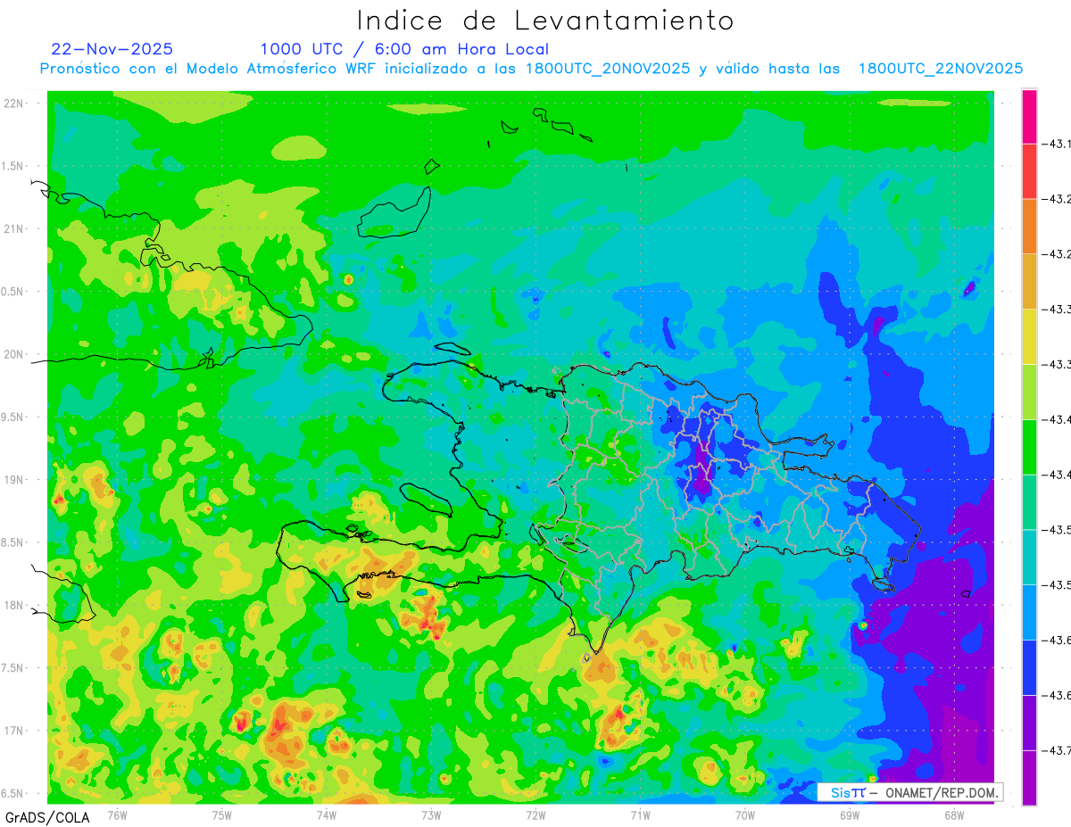Click the '69W' longitude label
The image size is (1071, 827).
click(850, 815)
